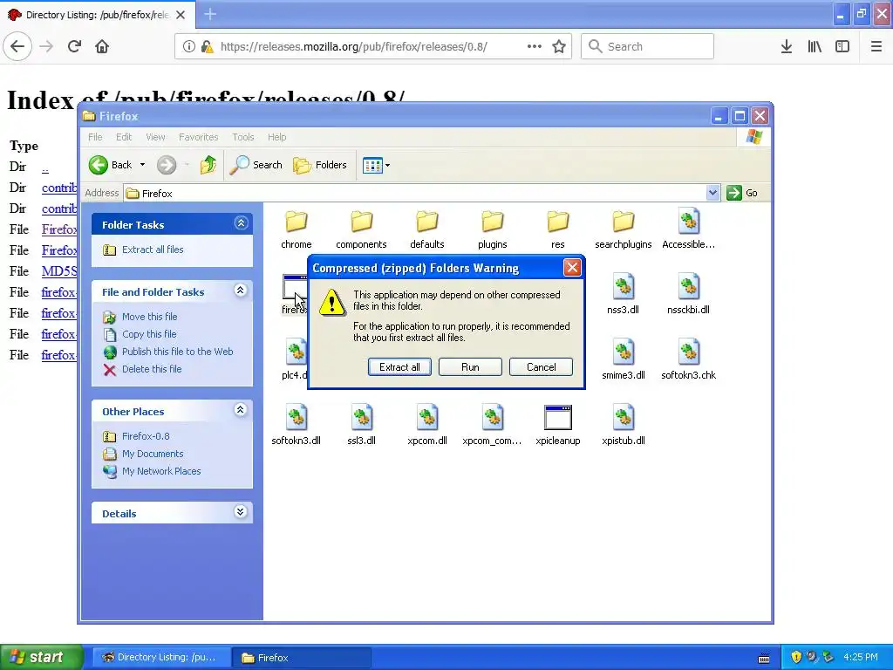Click the Go button beside the address bar
This screenshot has width=893, height=670.
(x=742, y=193)
